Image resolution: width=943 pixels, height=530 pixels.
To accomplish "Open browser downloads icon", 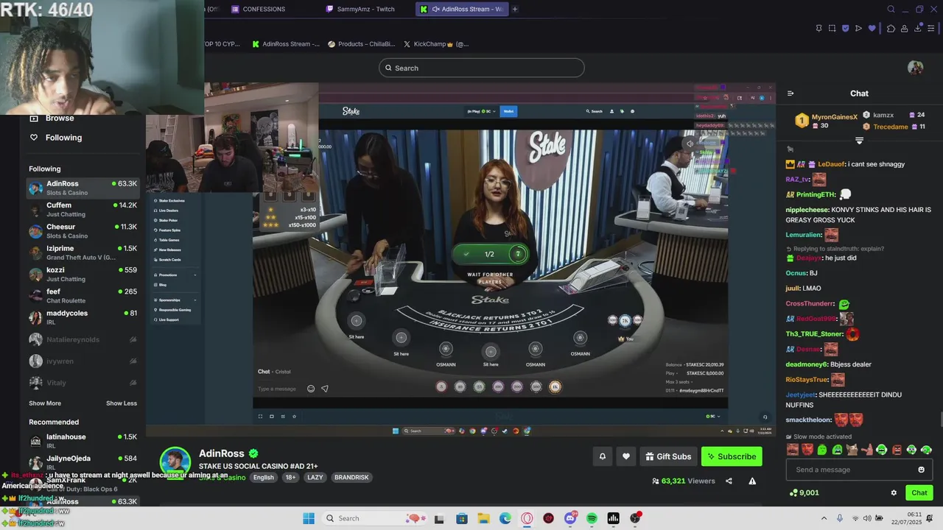I will point(918,28).
